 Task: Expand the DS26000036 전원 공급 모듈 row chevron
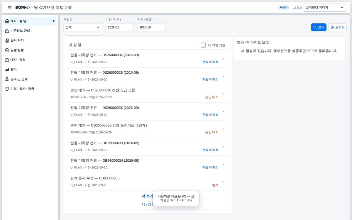[223, 94]
